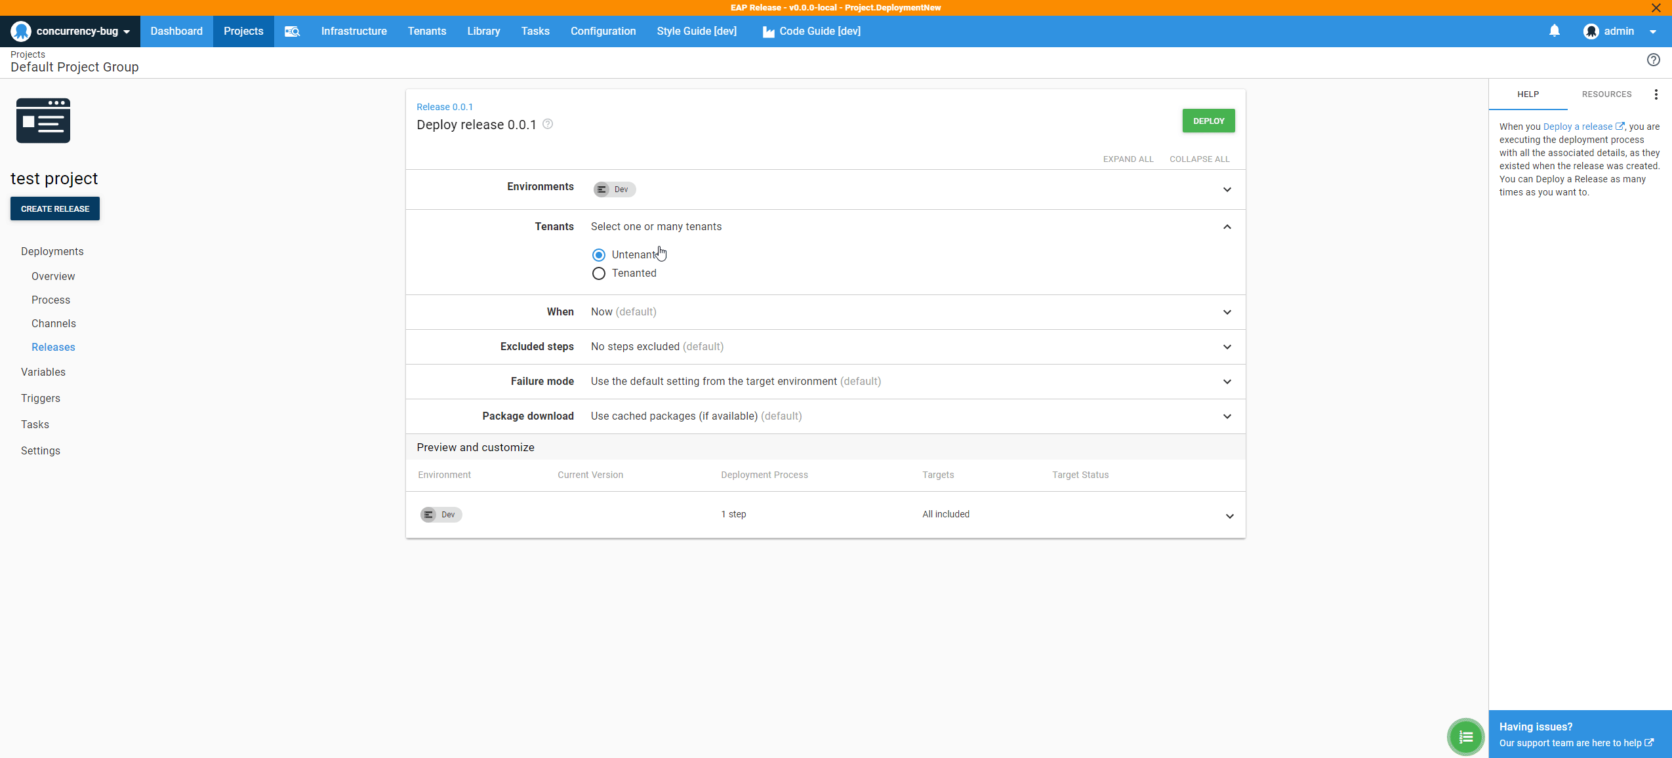Click the Dev environment chip under Environments
This screenshot has width=1672, height=758.
[613, 189]
